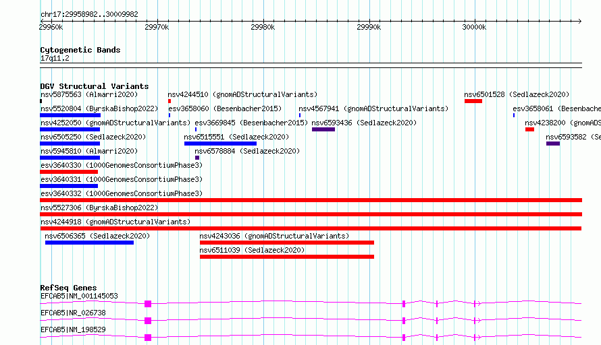
Task: Select the 17q11.2 cytogenetic band label
Action: [x=55, y=58]
